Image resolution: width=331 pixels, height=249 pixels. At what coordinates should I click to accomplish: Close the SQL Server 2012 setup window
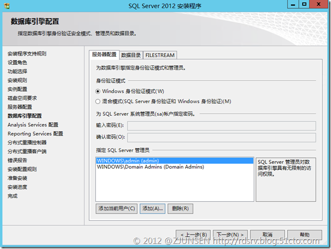coord(319,4)
